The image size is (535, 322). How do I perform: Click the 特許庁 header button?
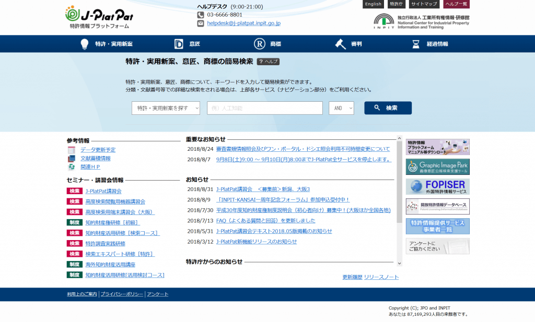(396, 4)
